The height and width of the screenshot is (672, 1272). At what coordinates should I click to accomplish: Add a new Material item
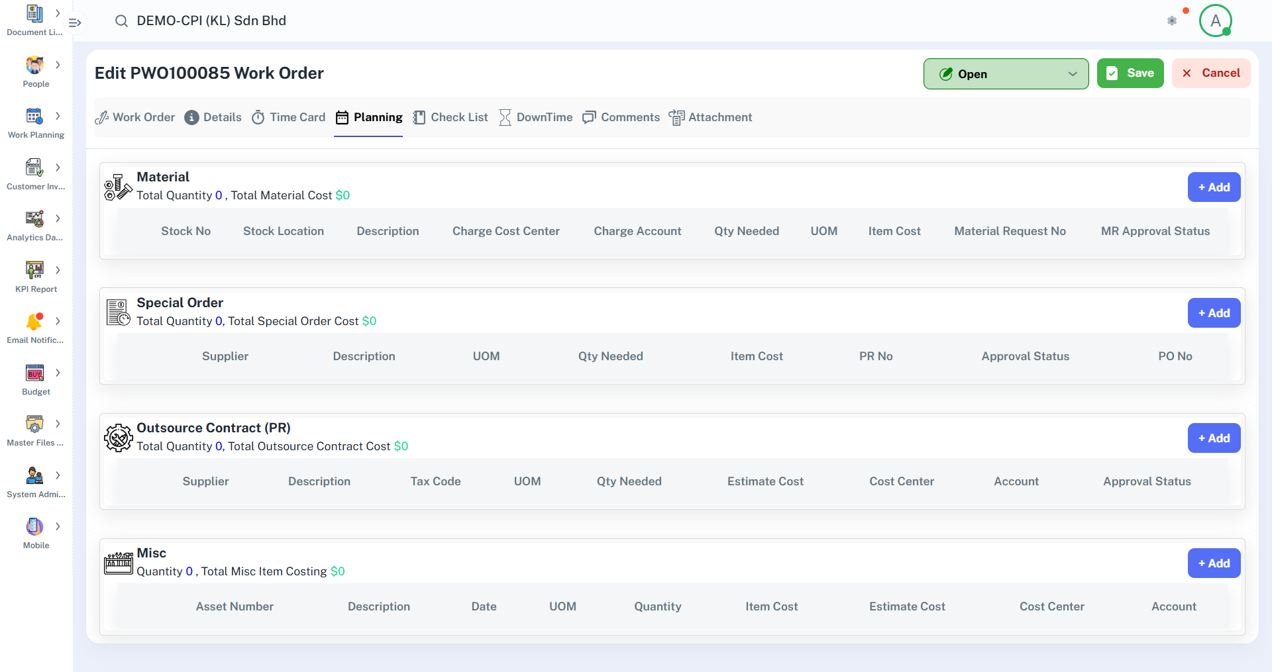[1214, 187]
